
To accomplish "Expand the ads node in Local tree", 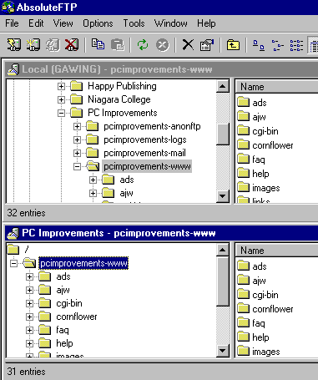I will [x=93, y=180].
